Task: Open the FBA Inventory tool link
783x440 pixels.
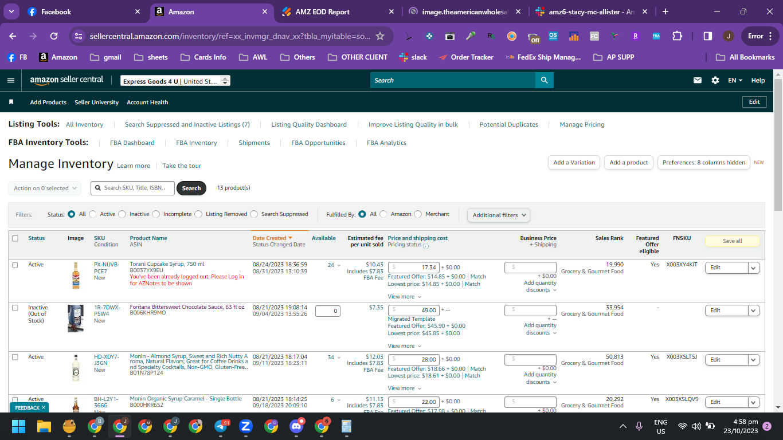Action: [197, 143]
